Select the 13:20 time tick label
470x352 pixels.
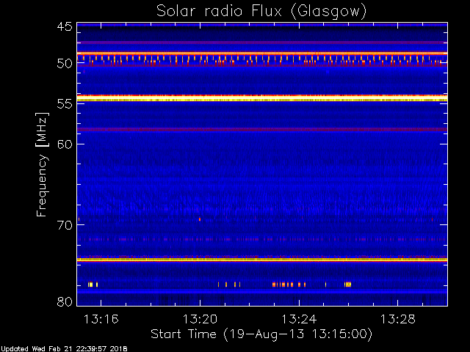tap(200, 320)
